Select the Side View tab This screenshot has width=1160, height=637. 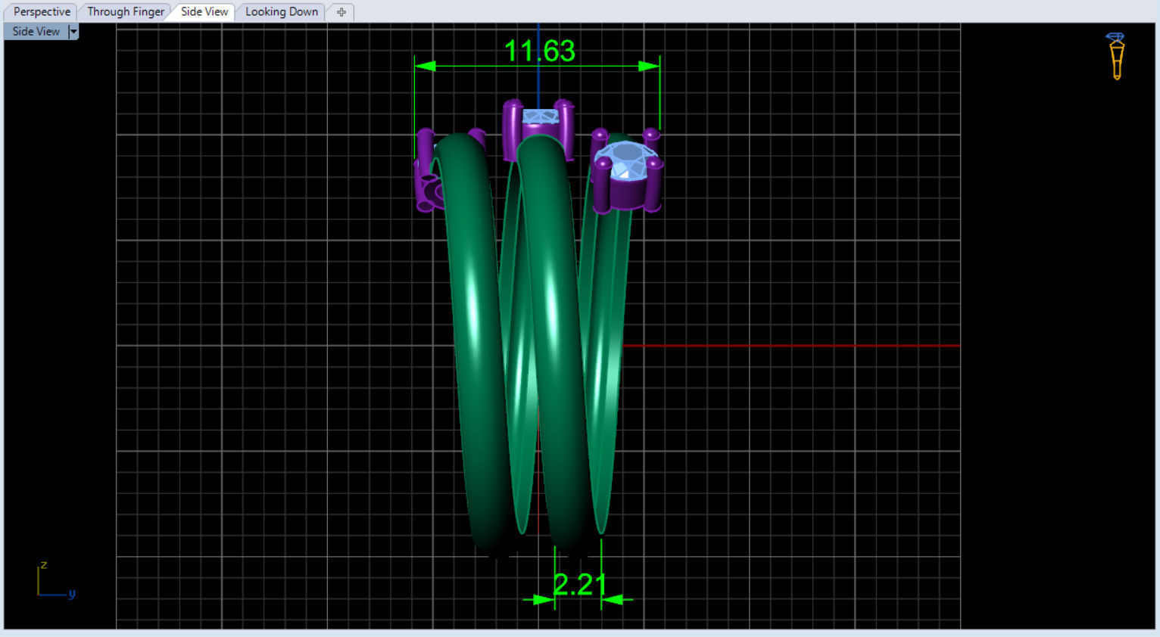[204, 11]
